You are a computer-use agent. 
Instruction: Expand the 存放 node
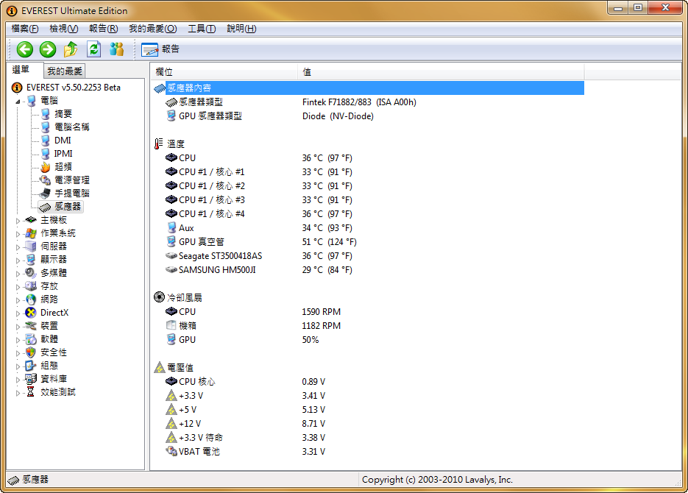[18, 287]
